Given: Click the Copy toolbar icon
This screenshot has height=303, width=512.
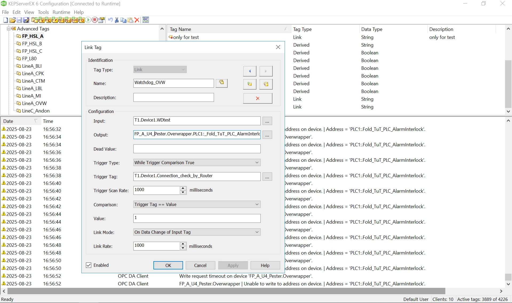Looking at the screenshot, I should 123,20.
